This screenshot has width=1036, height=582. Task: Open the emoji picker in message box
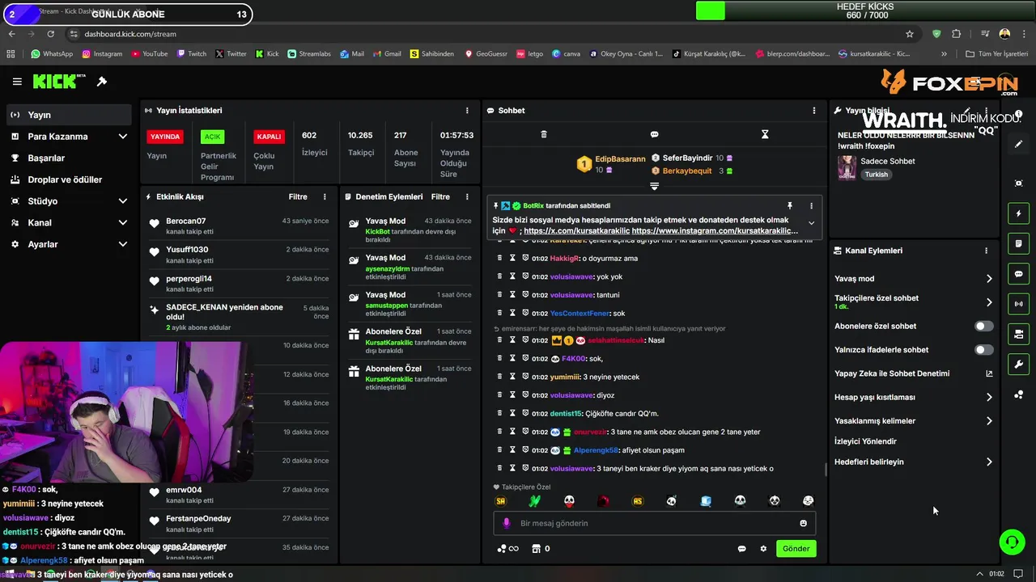coord(803,523)
